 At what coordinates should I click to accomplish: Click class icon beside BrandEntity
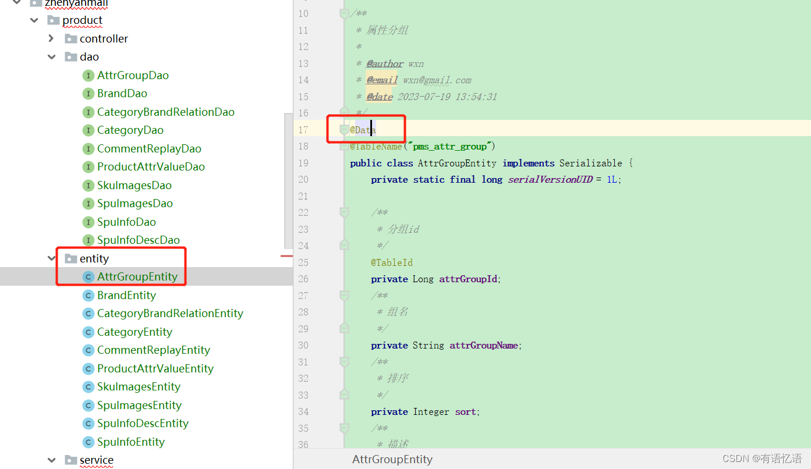pos(88,296)
